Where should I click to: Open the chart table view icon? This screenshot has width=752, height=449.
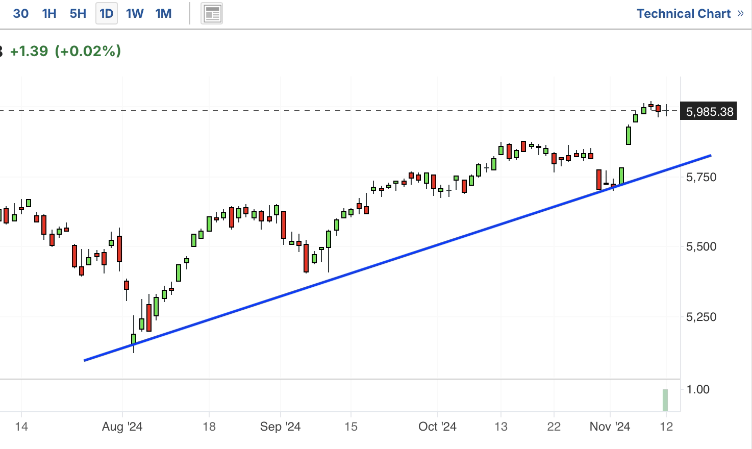coord(212,14)
